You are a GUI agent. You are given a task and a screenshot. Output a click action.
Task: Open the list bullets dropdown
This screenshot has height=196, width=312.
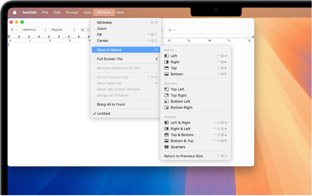click(x=171, y=30)
